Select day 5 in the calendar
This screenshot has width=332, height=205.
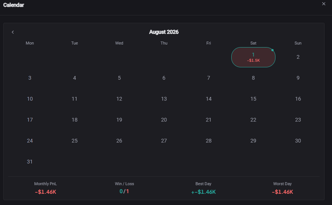(119, 78)
